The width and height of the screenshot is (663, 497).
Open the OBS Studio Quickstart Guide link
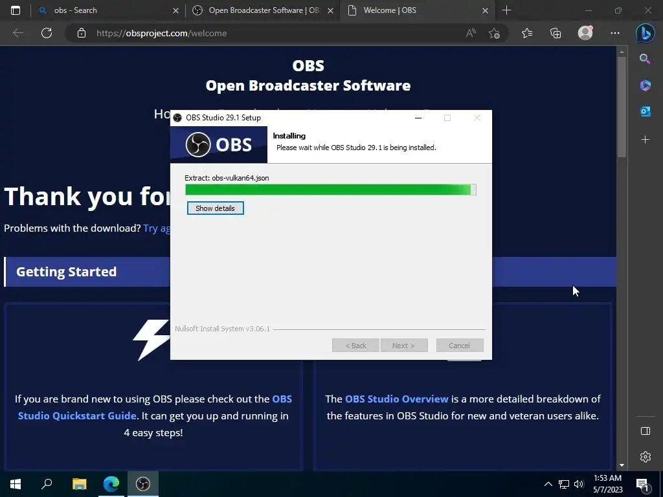(155, 408)
